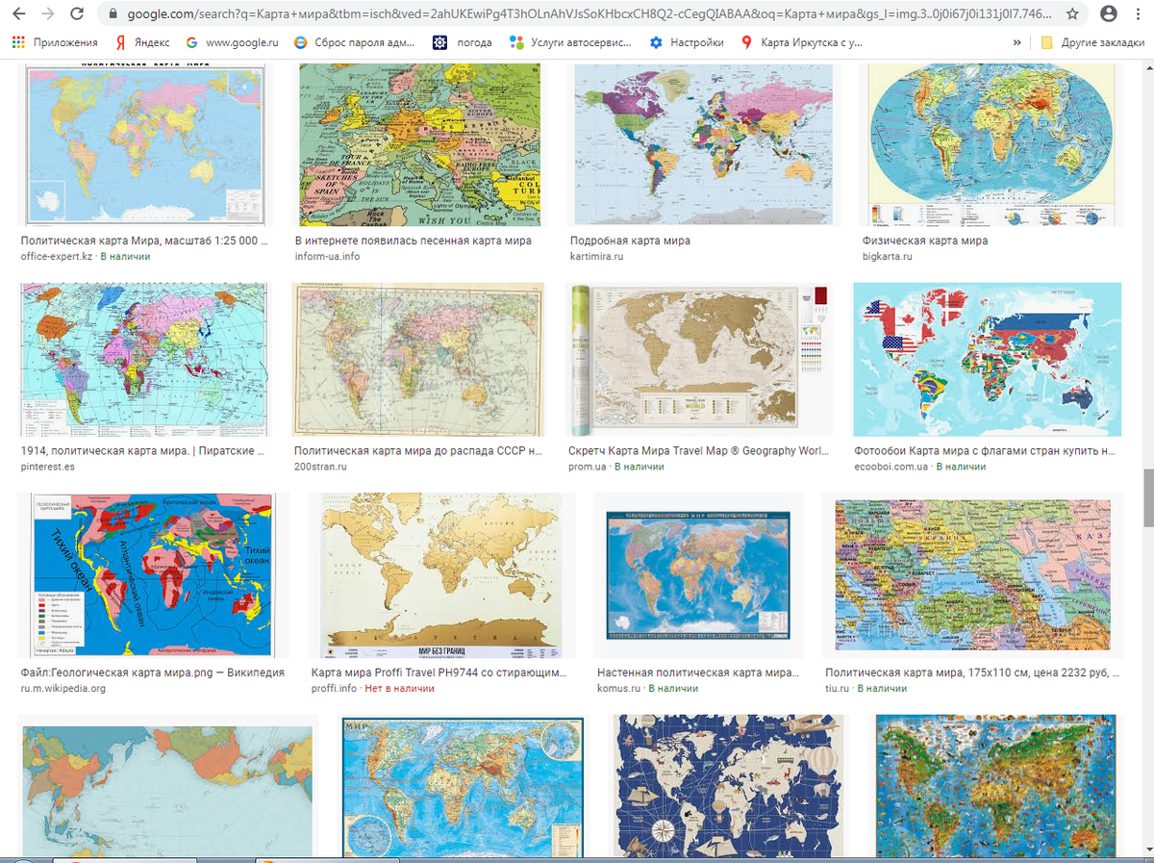This screenshot has width=1154, height=863.
Task: Open the Физическая карта мира thumbnail
Action: (991, 144)
